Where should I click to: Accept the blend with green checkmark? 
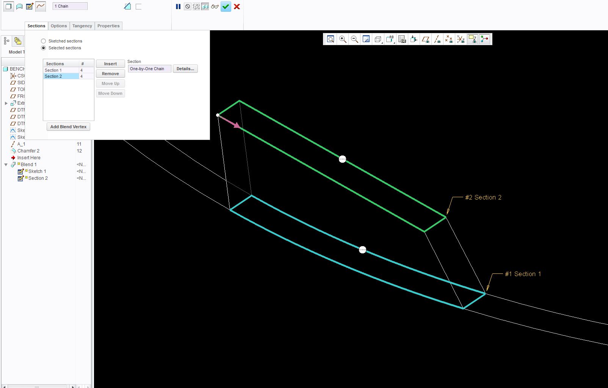(x=226, y=6)
